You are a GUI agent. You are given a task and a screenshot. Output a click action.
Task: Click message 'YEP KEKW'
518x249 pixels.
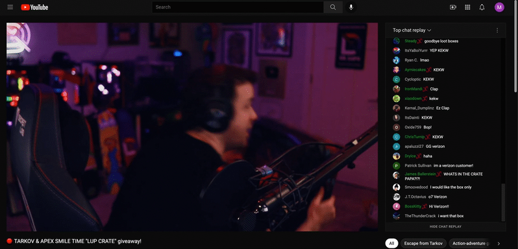(x=439, y=51)
